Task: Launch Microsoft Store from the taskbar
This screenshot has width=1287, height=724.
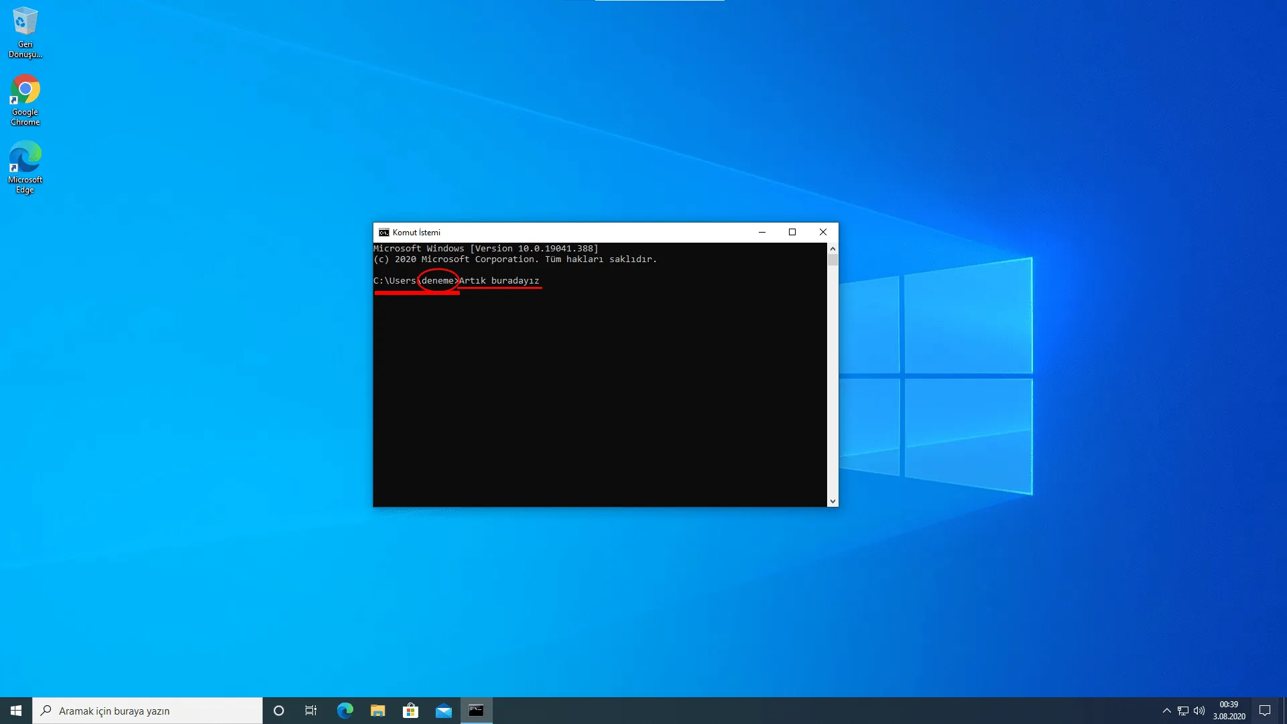Action: click(x=411, y=710)
